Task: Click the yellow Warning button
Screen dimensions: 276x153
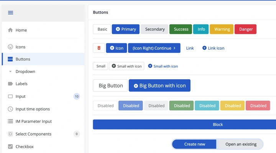Action: [x=222, y=29]
